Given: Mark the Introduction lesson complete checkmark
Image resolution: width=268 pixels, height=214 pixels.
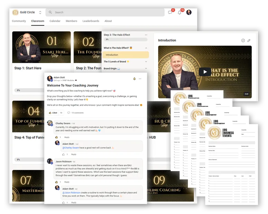Looking at the screenshot, I should (243, 40).
